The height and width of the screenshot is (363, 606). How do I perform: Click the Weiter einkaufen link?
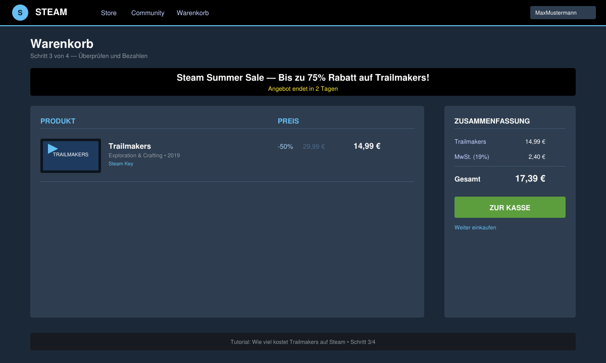click(x=475, y=227)
